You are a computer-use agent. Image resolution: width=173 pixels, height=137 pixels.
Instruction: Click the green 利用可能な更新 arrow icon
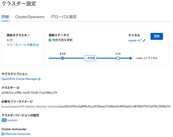(50, 40)
